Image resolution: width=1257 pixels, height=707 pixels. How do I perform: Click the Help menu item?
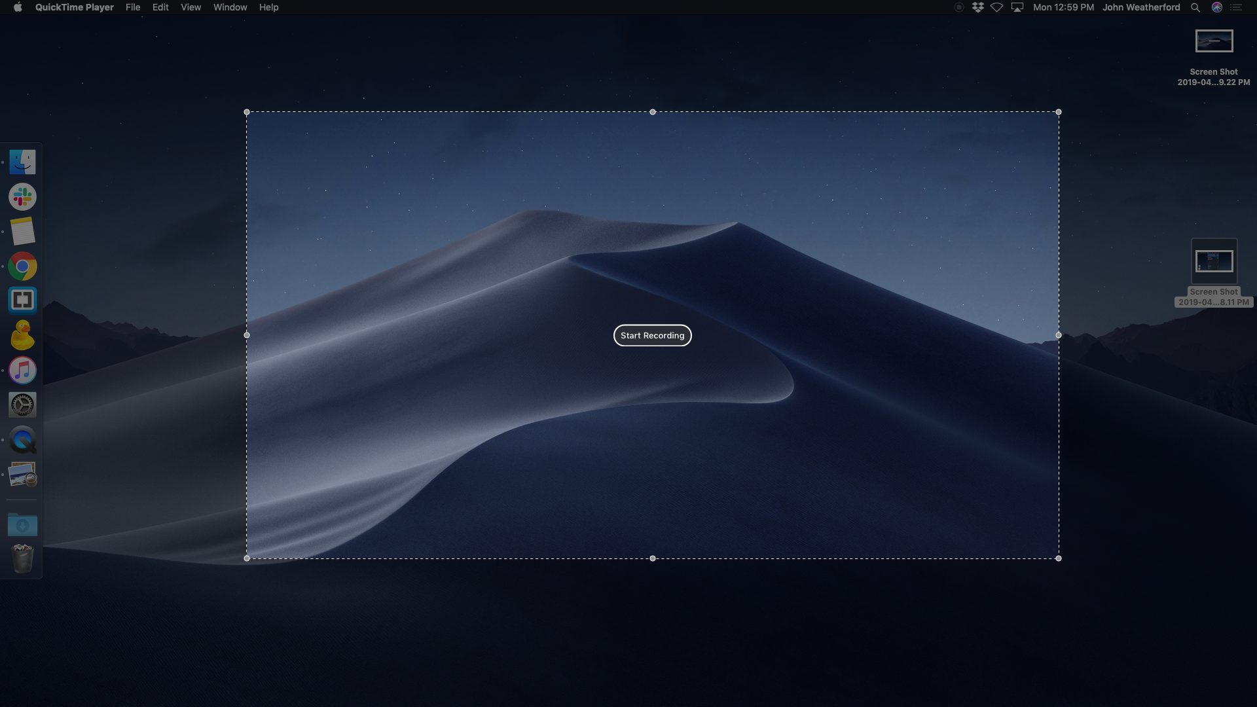coord(268,7)
